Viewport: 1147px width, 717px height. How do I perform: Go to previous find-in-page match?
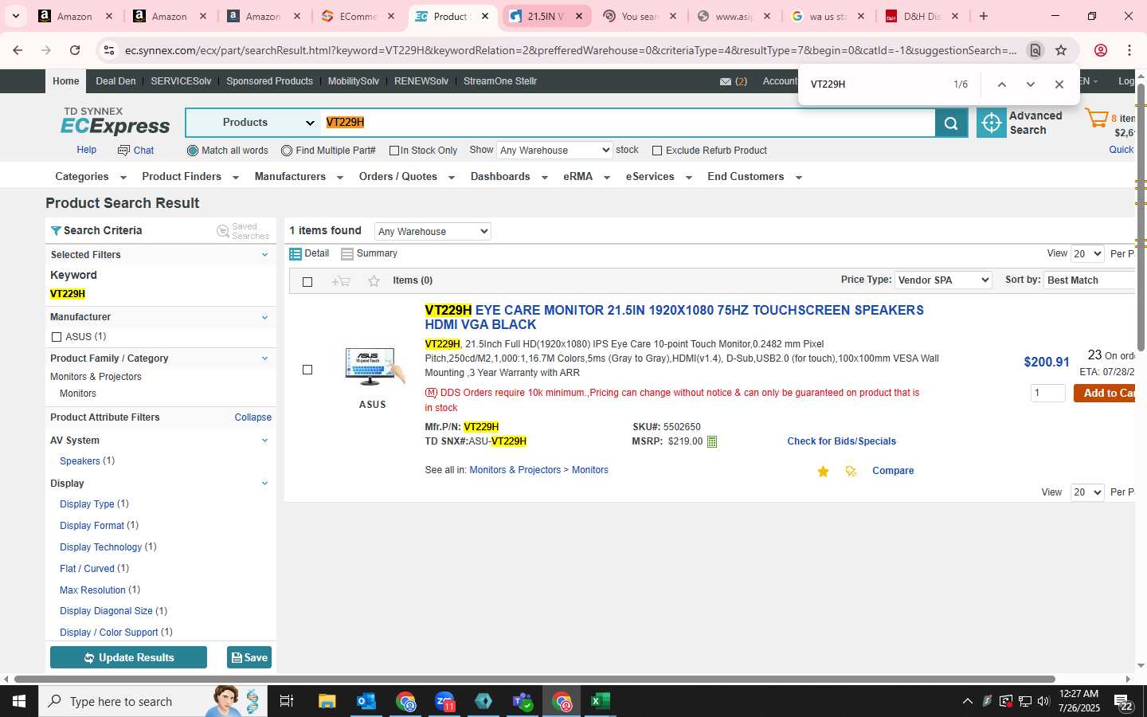(1002, 84)
